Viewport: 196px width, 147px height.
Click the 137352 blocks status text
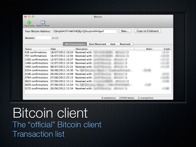point(127,98)
